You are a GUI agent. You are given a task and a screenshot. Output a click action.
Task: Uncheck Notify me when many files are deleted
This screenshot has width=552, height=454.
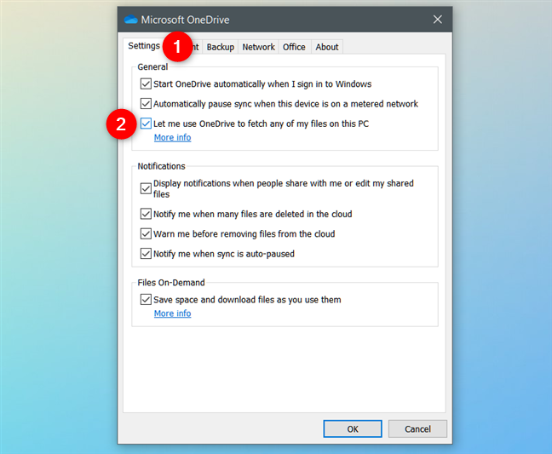(146, 214)
